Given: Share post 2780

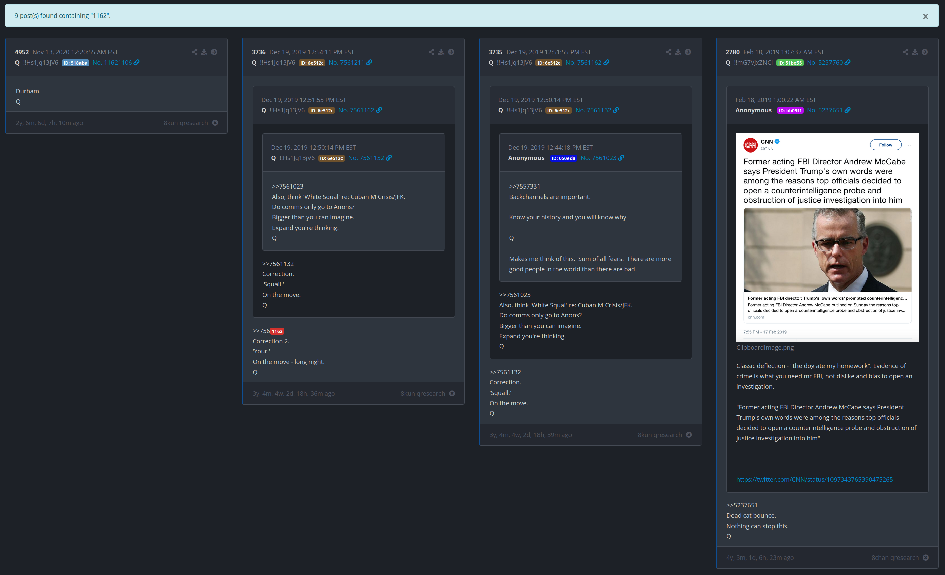Looking at the screenshot, I should pyautogui.click(x=906, y=52).
